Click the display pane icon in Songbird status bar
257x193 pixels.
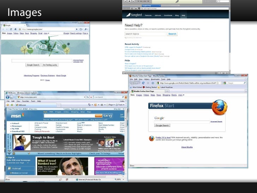(x=125, y=73)
